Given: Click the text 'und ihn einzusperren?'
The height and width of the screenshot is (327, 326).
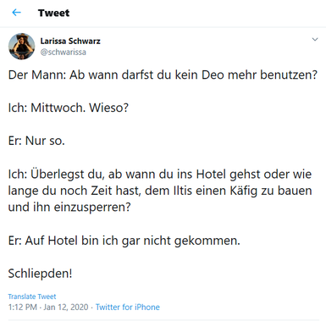Looking at the screenshot, I should (69, 208).
